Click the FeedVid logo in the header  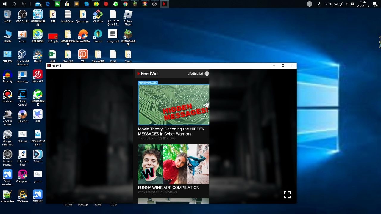147,74
